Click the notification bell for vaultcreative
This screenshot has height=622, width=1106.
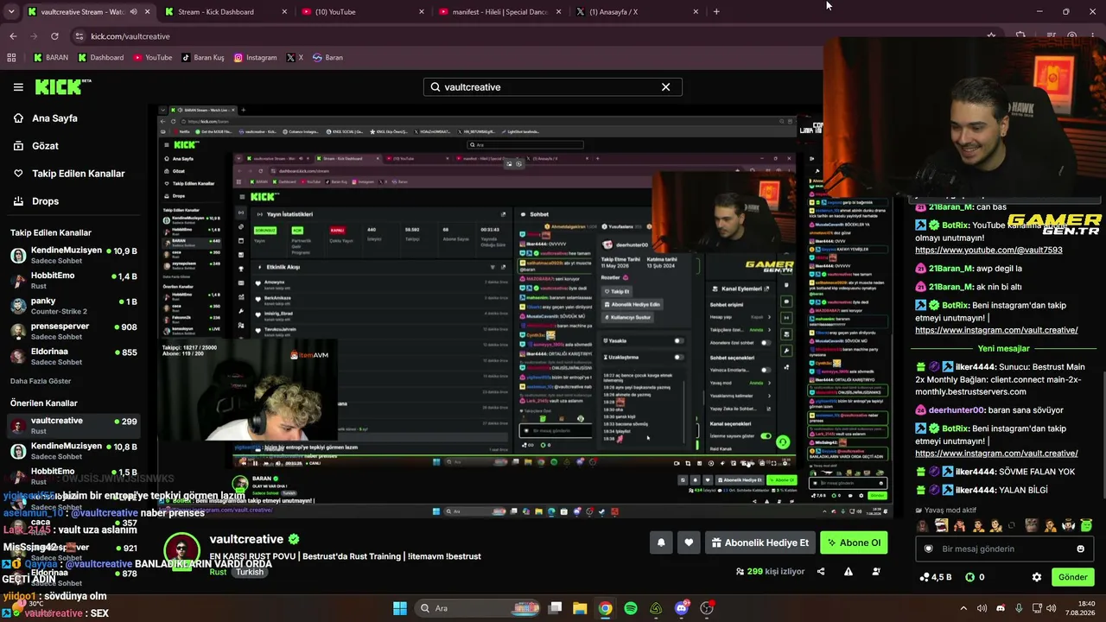tap(661, 543)
